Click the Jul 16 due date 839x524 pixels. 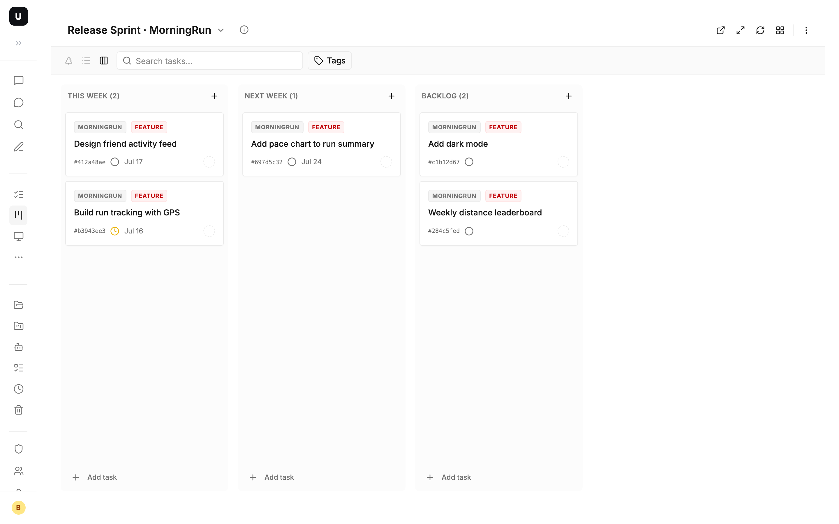pyautogui.click(x=133, y=231)
